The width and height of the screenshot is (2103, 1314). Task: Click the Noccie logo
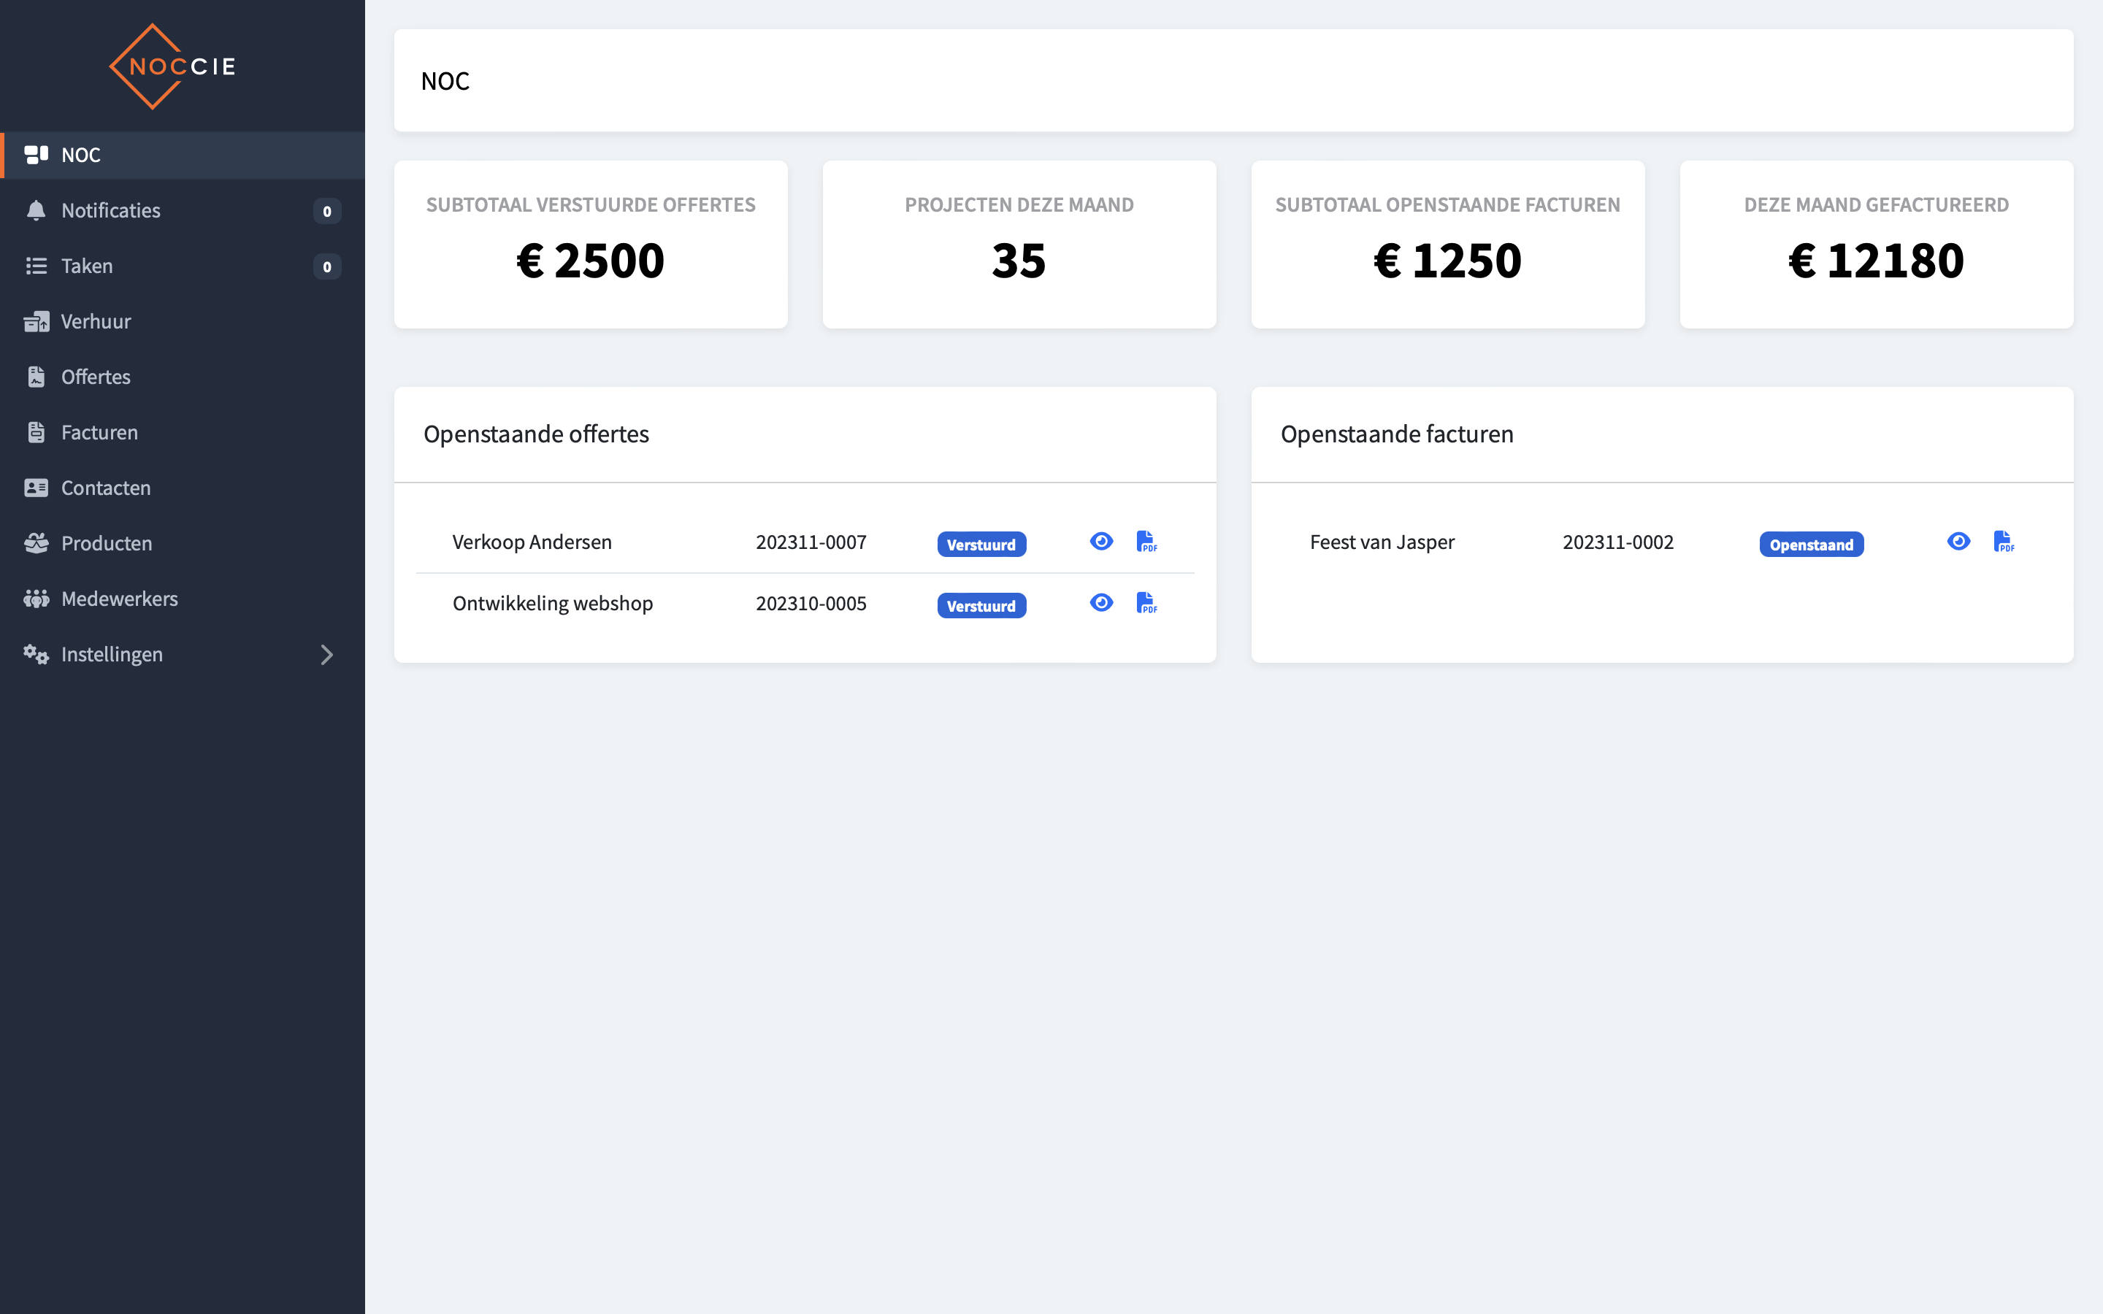pyautogui.click(x=172, y=67)
